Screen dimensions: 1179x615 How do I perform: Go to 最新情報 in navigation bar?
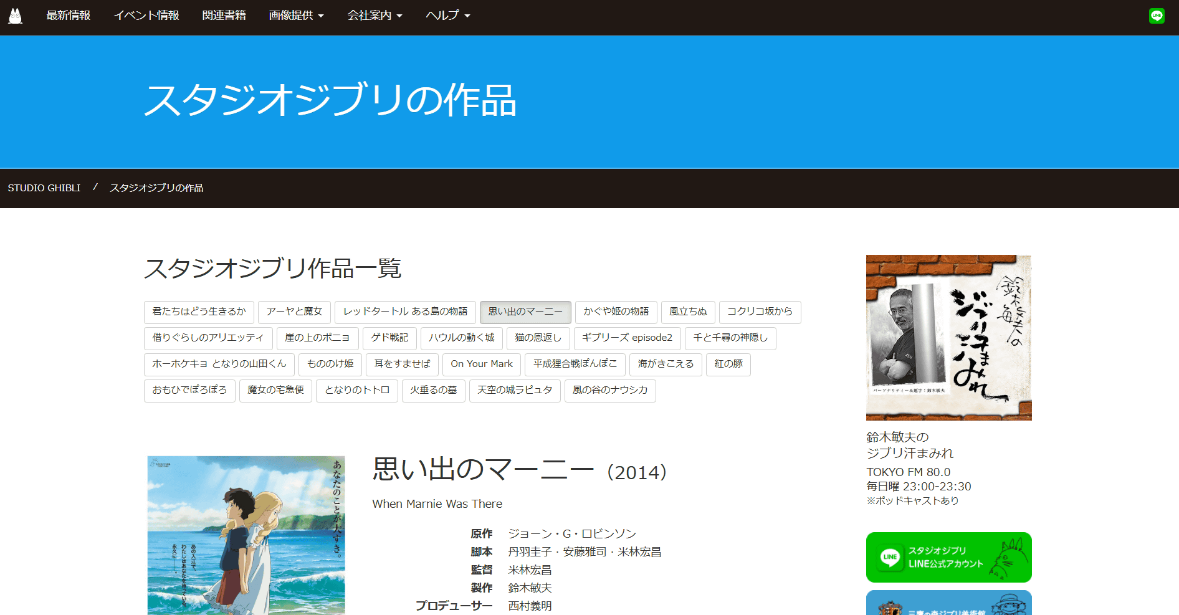coord(69,16)
